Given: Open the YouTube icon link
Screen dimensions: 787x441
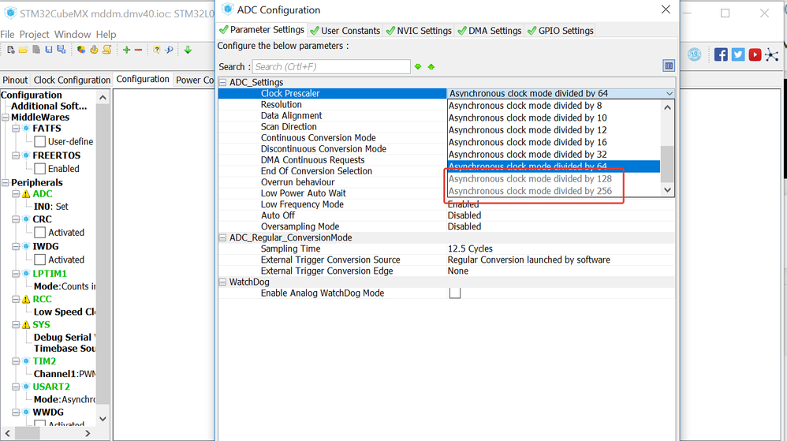Looking at the screenshot, I should point(755,54).
